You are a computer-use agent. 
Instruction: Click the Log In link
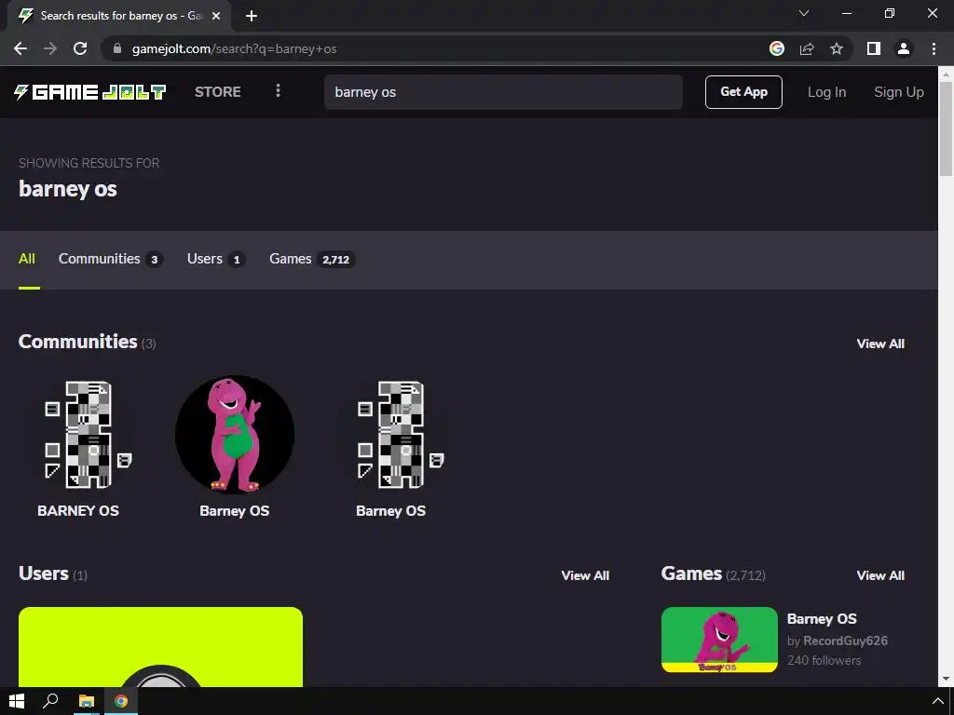tap(826, 92)
